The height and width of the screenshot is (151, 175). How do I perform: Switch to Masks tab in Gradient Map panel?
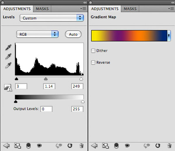point(130,9)
